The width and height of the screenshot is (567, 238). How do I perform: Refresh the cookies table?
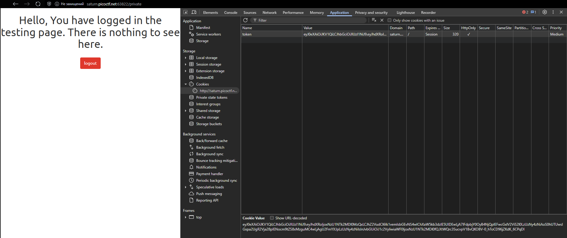[x=245, y=20]
